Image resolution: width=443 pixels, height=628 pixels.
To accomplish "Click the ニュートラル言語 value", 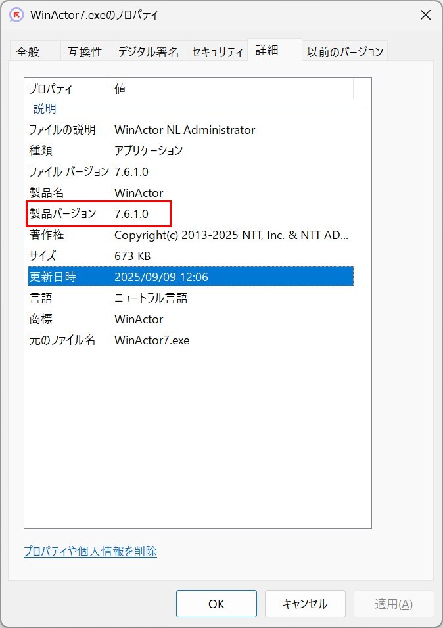I will (x=151, y=298).
